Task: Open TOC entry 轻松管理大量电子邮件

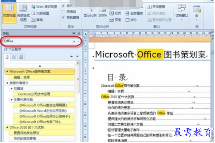Action: [x=124, y=130]
